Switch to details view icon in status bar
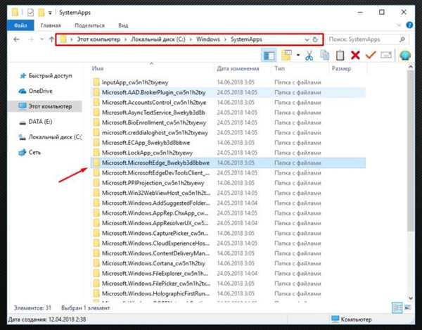The width and height of the screenshot is (422, 330). (397, 308)
